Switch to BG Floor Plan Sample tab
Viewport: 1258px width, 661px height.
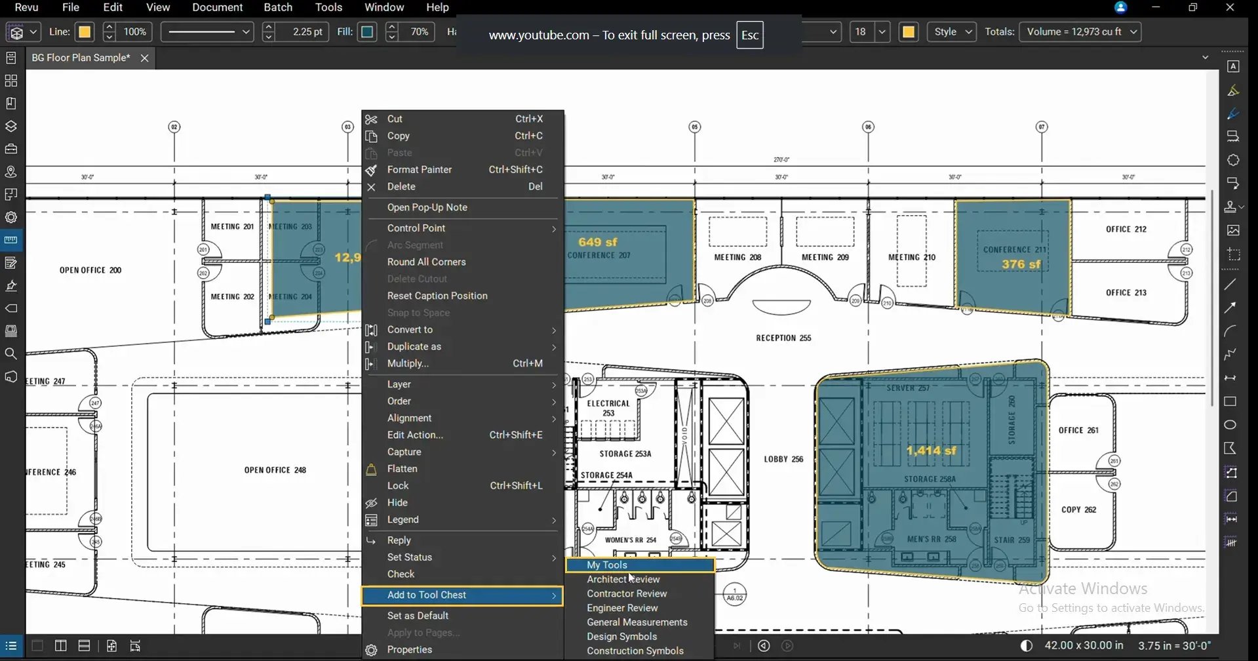coord(81,58)
